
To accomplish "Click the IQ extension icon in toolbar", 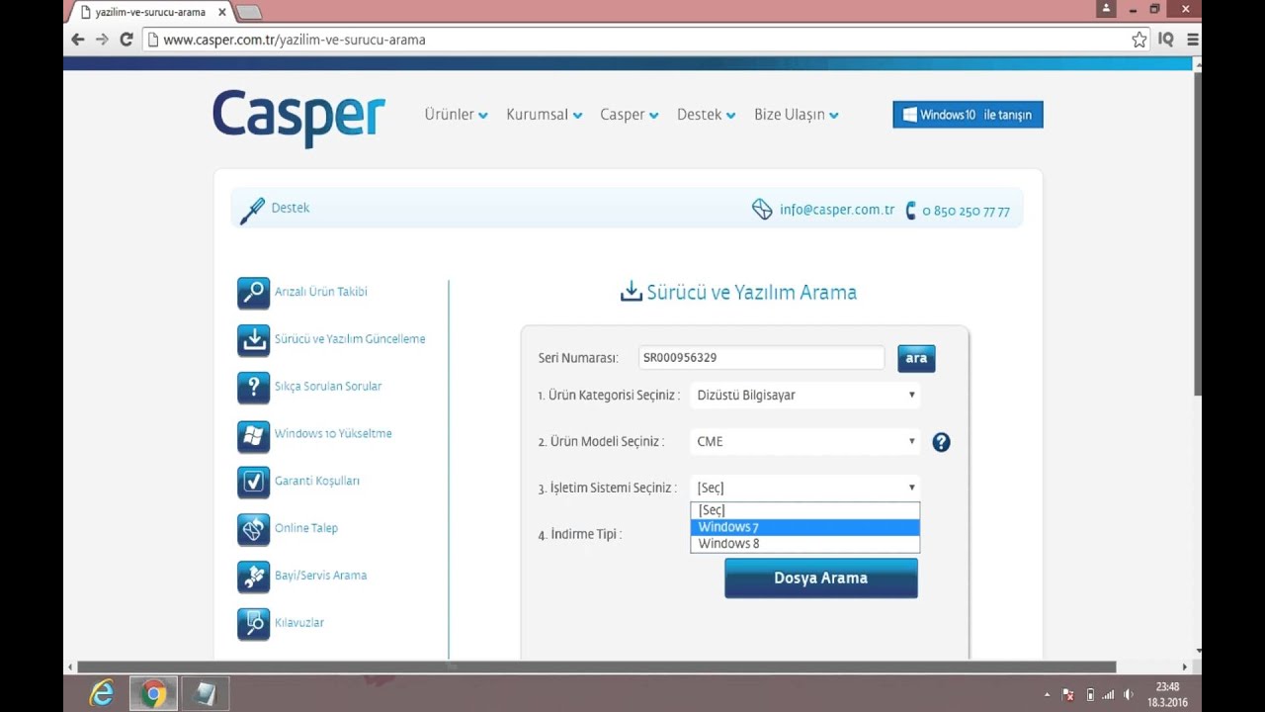I will 1166,40.
